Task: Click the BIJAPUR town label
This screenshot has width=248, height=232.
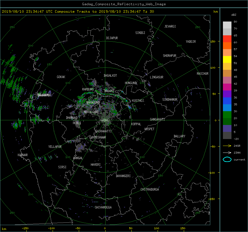Action: tap(112, 38)
